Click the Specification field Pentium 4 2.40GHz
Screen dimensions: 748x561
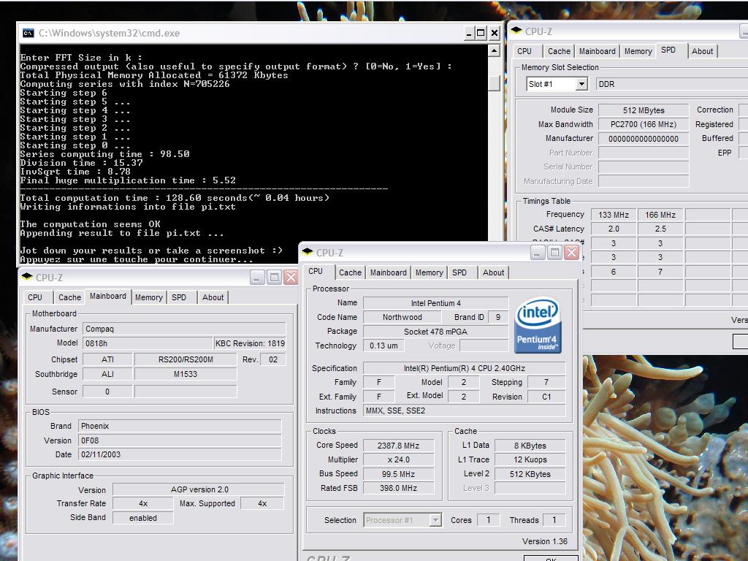pyautogui.click(x=464, y=368)
